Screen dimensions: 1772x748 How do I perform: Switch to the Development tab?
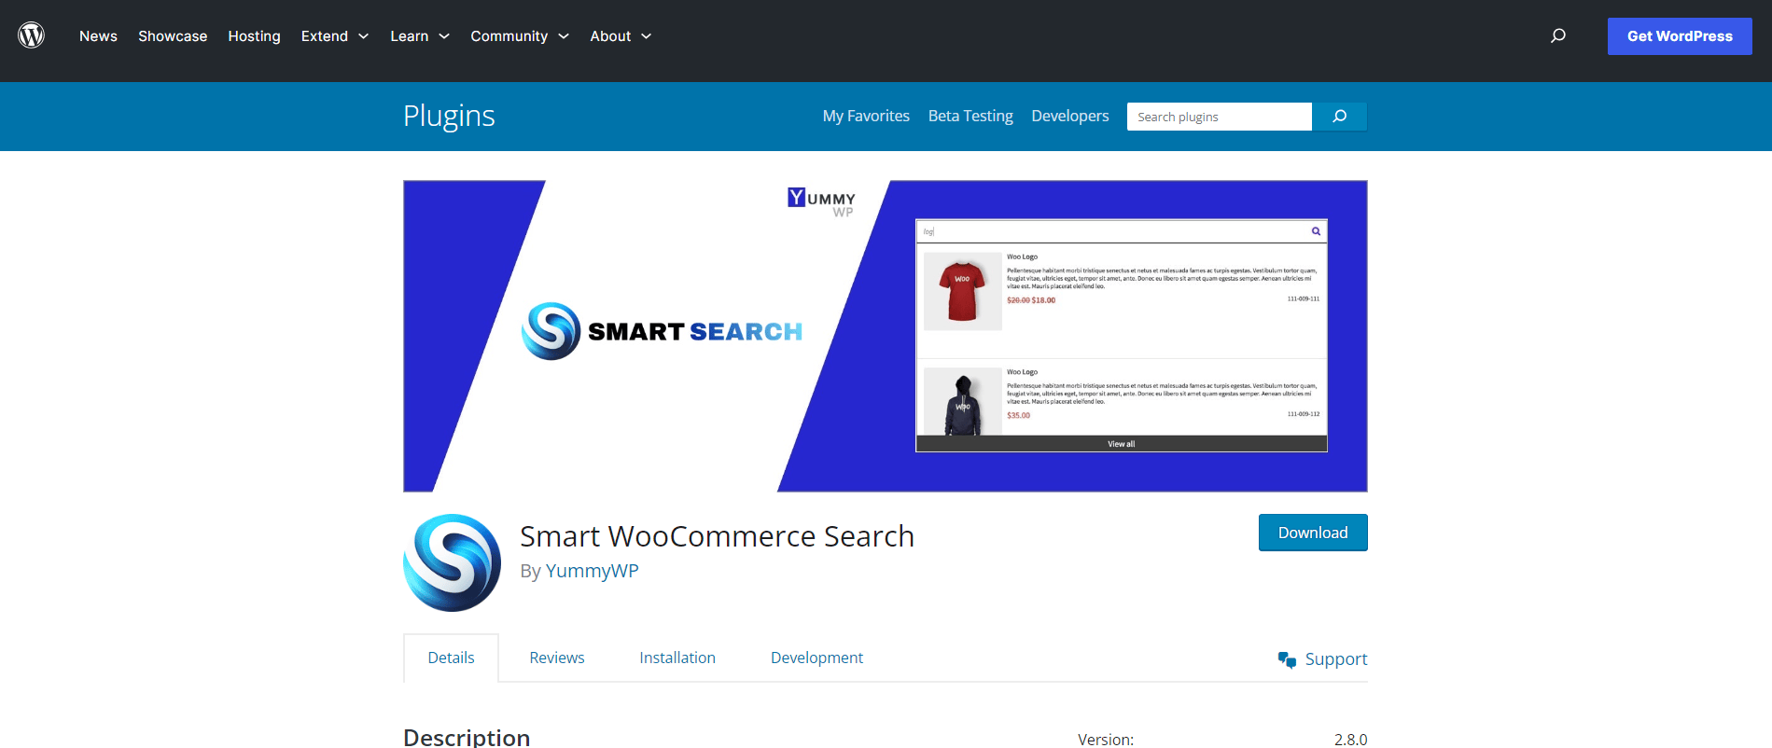(816, 658)
